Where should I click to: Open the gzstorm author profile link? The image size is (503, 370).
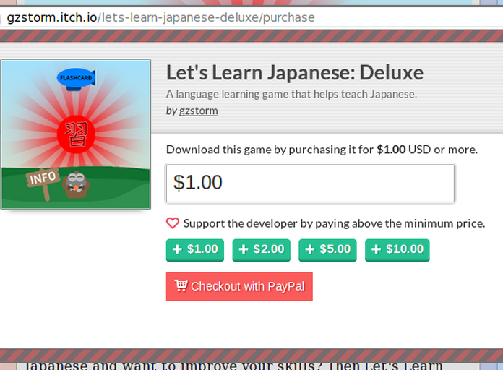[x=198, y=111]
